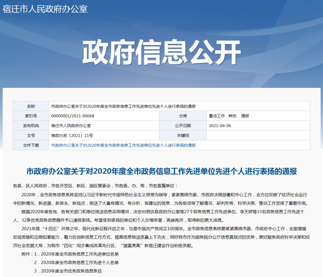Click the 分类 label cell
This screenshot has height=277, width=323.
183,116
